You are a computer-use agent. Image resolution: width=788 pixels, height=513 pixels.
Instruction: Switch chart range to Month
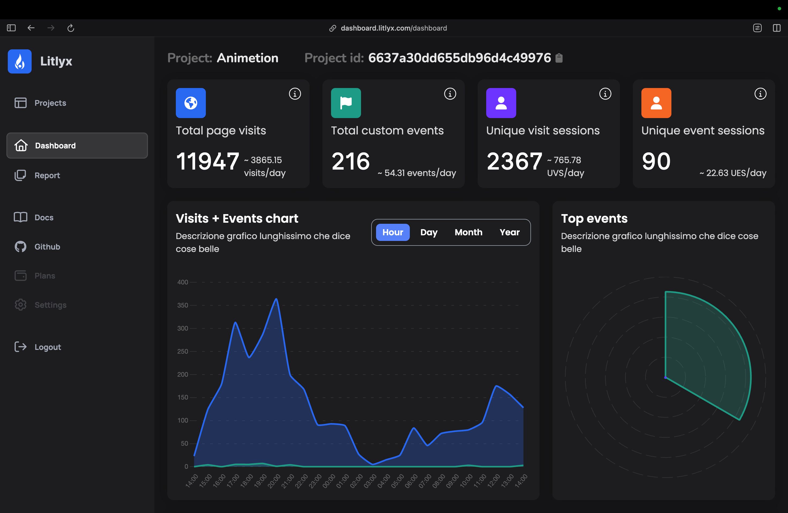tap(468, 232)
